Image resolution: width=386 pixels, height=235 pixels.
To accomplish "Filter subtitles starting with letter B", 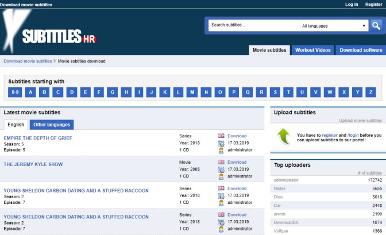I will click(44, 92).
